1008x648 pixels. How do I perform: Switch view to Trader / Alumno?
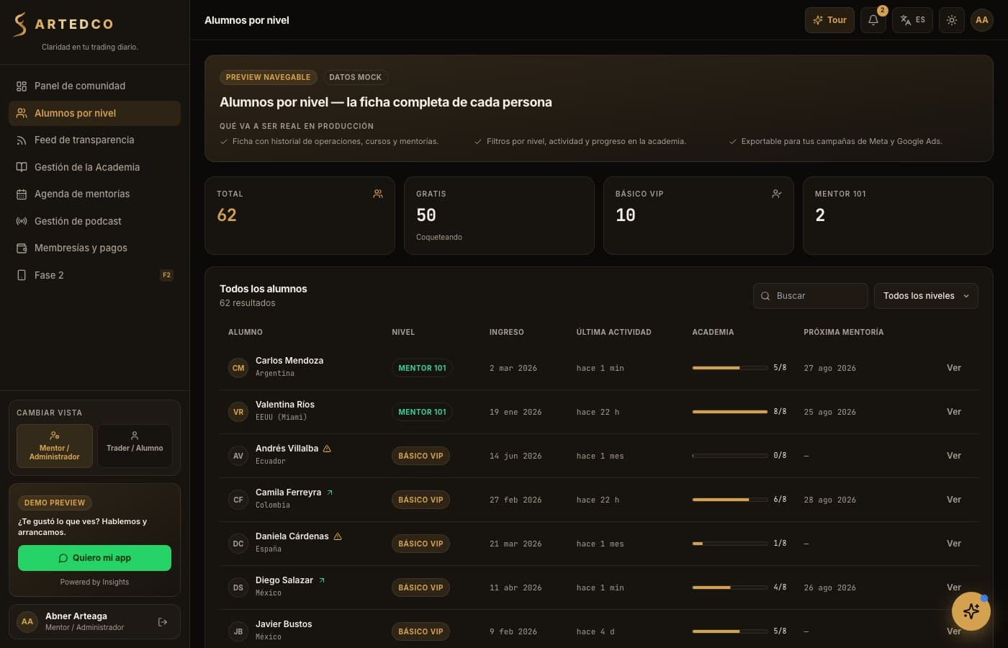point(135,446)
